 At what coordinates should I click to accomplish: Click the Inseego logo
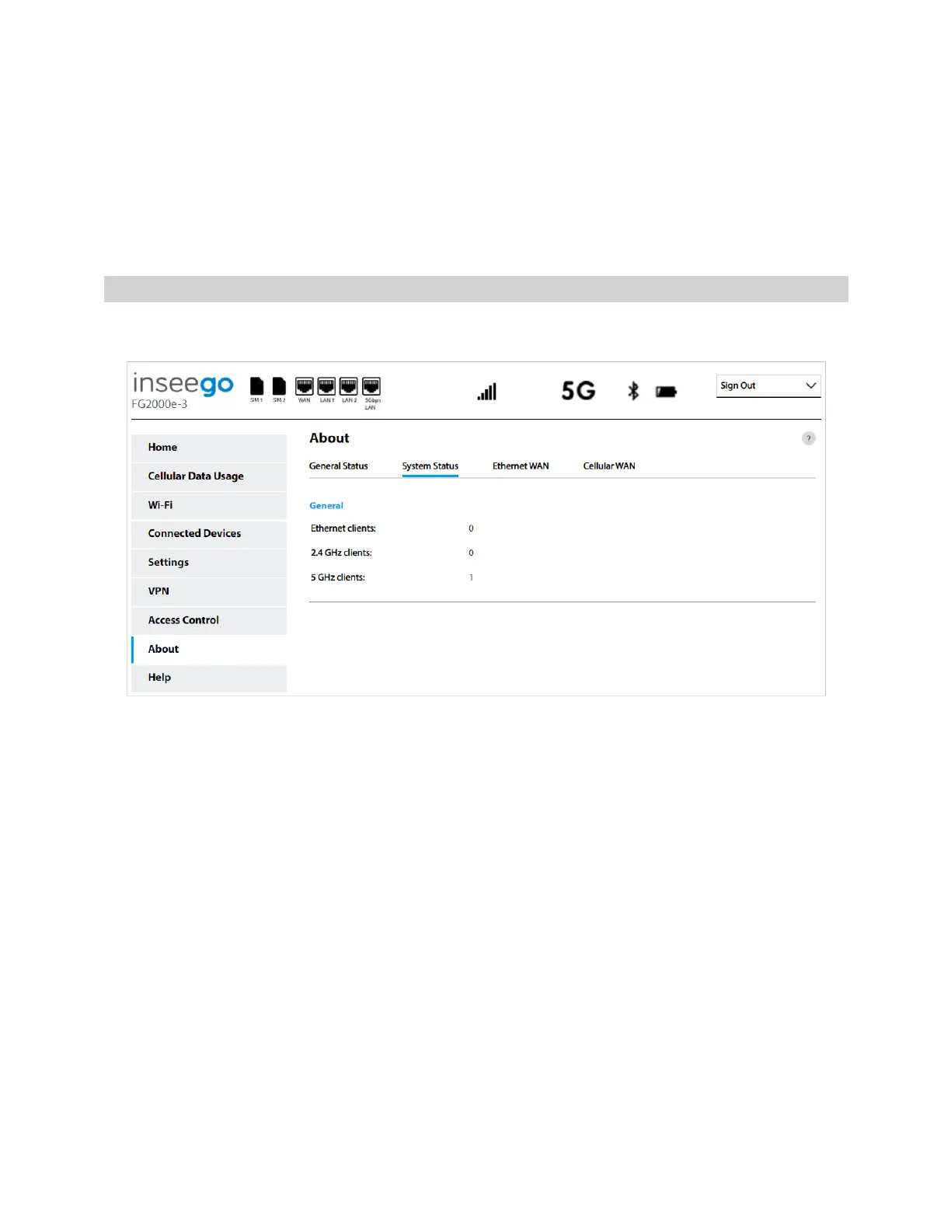tap(183, 384)
